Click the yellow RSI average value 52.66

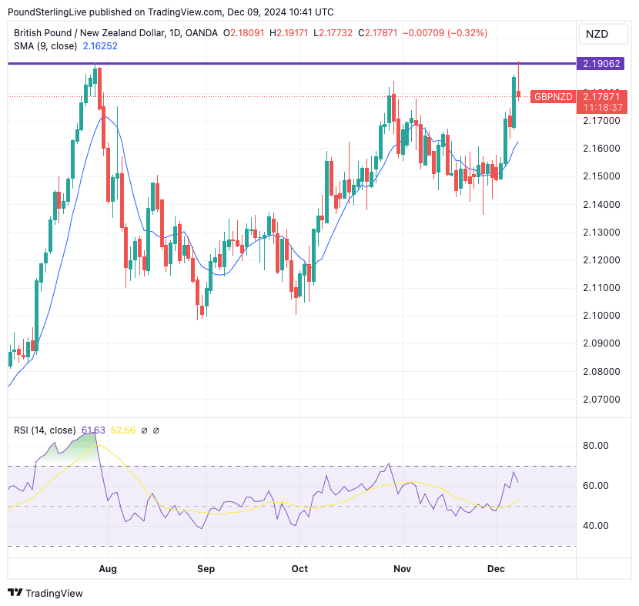click(x=123, y=430)
